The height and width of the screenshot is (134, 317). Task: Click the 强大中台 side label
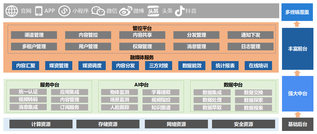[297, 94]
